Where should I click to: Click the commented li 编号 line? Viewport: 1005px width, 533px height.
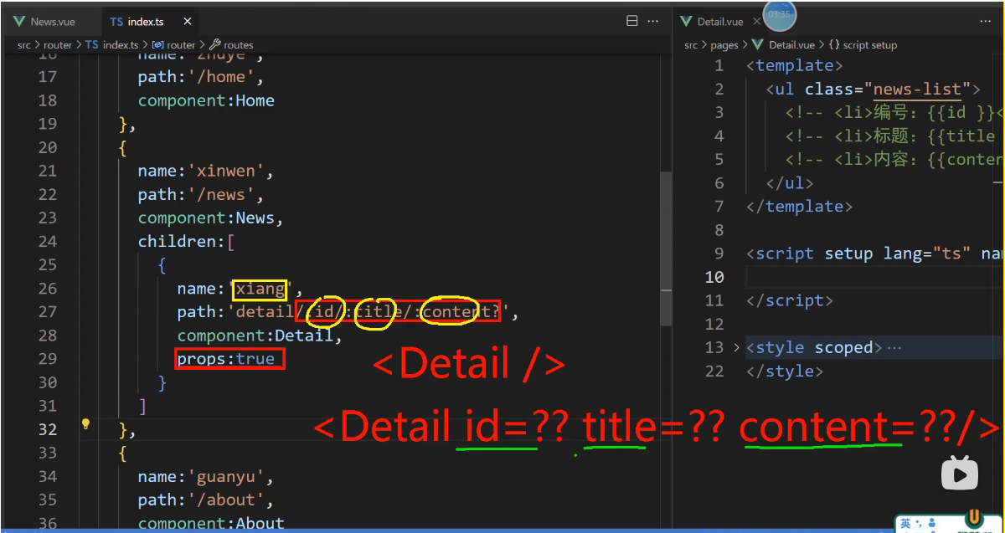tap(894, 112)
